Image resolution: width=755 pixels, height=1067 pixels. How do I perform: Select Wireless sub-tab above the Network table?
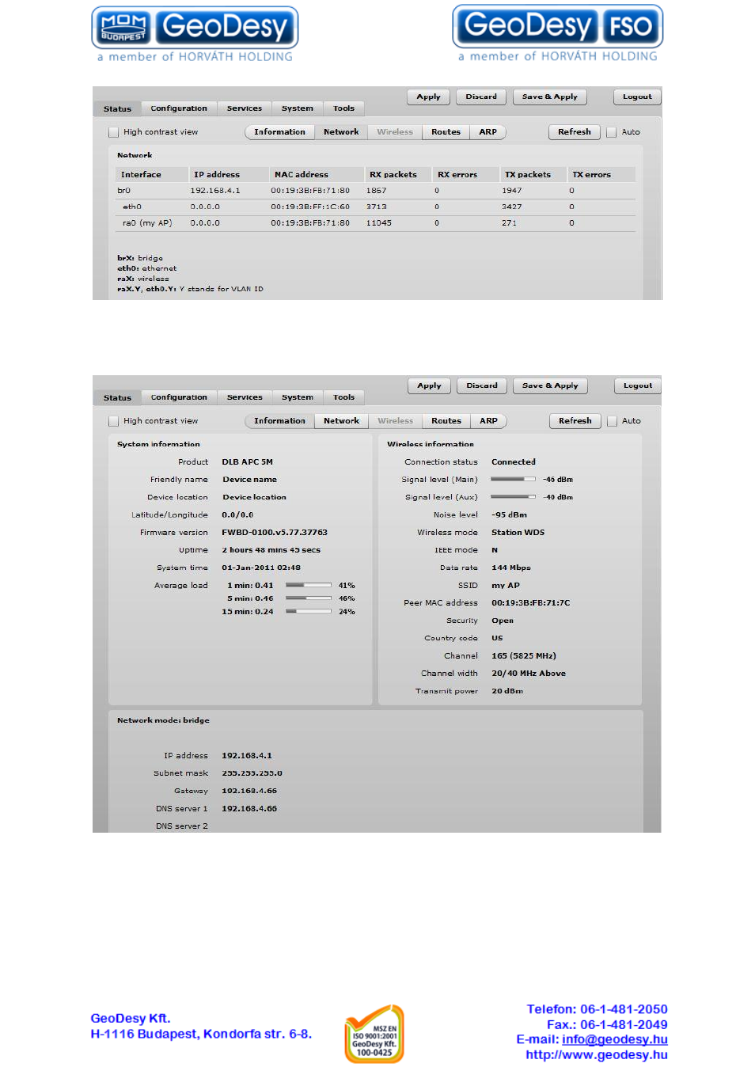point(395,132)
